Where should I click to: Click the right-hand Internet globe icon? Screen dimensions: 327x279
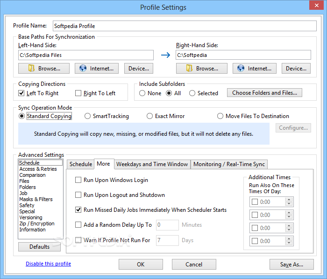[241, 68]
